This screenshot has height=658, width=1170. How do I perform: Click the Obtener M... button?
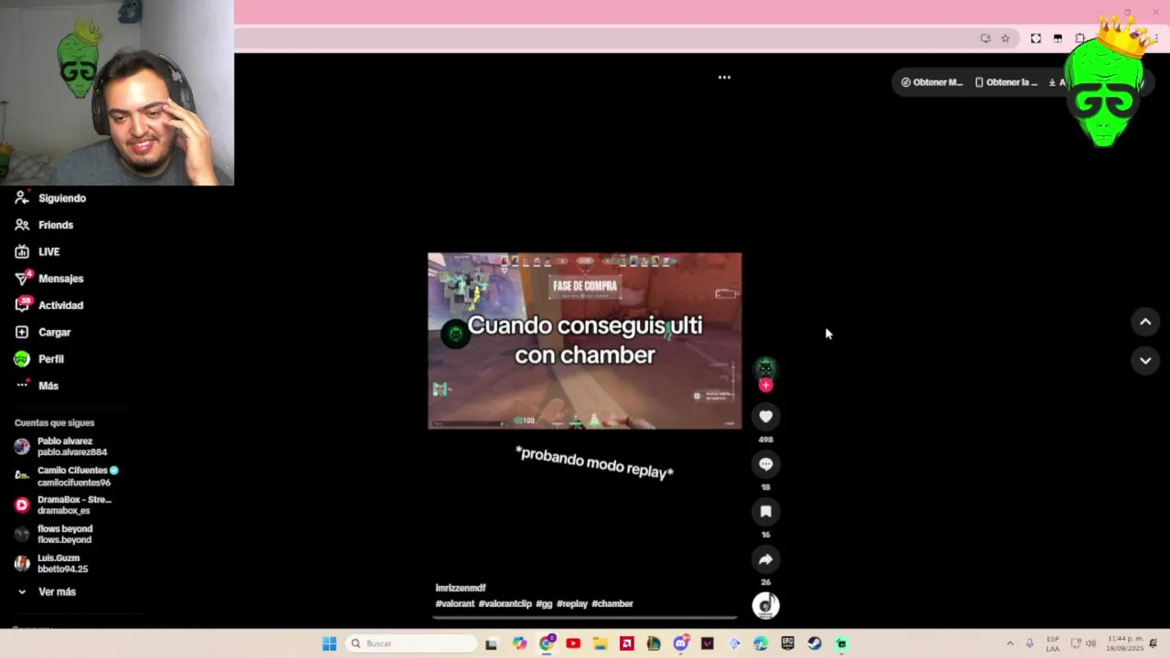point(931,82)
